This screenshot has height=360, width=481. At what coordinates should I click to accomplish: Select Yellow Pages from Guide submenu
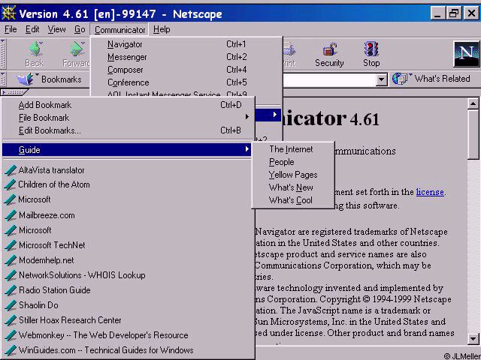293,175
